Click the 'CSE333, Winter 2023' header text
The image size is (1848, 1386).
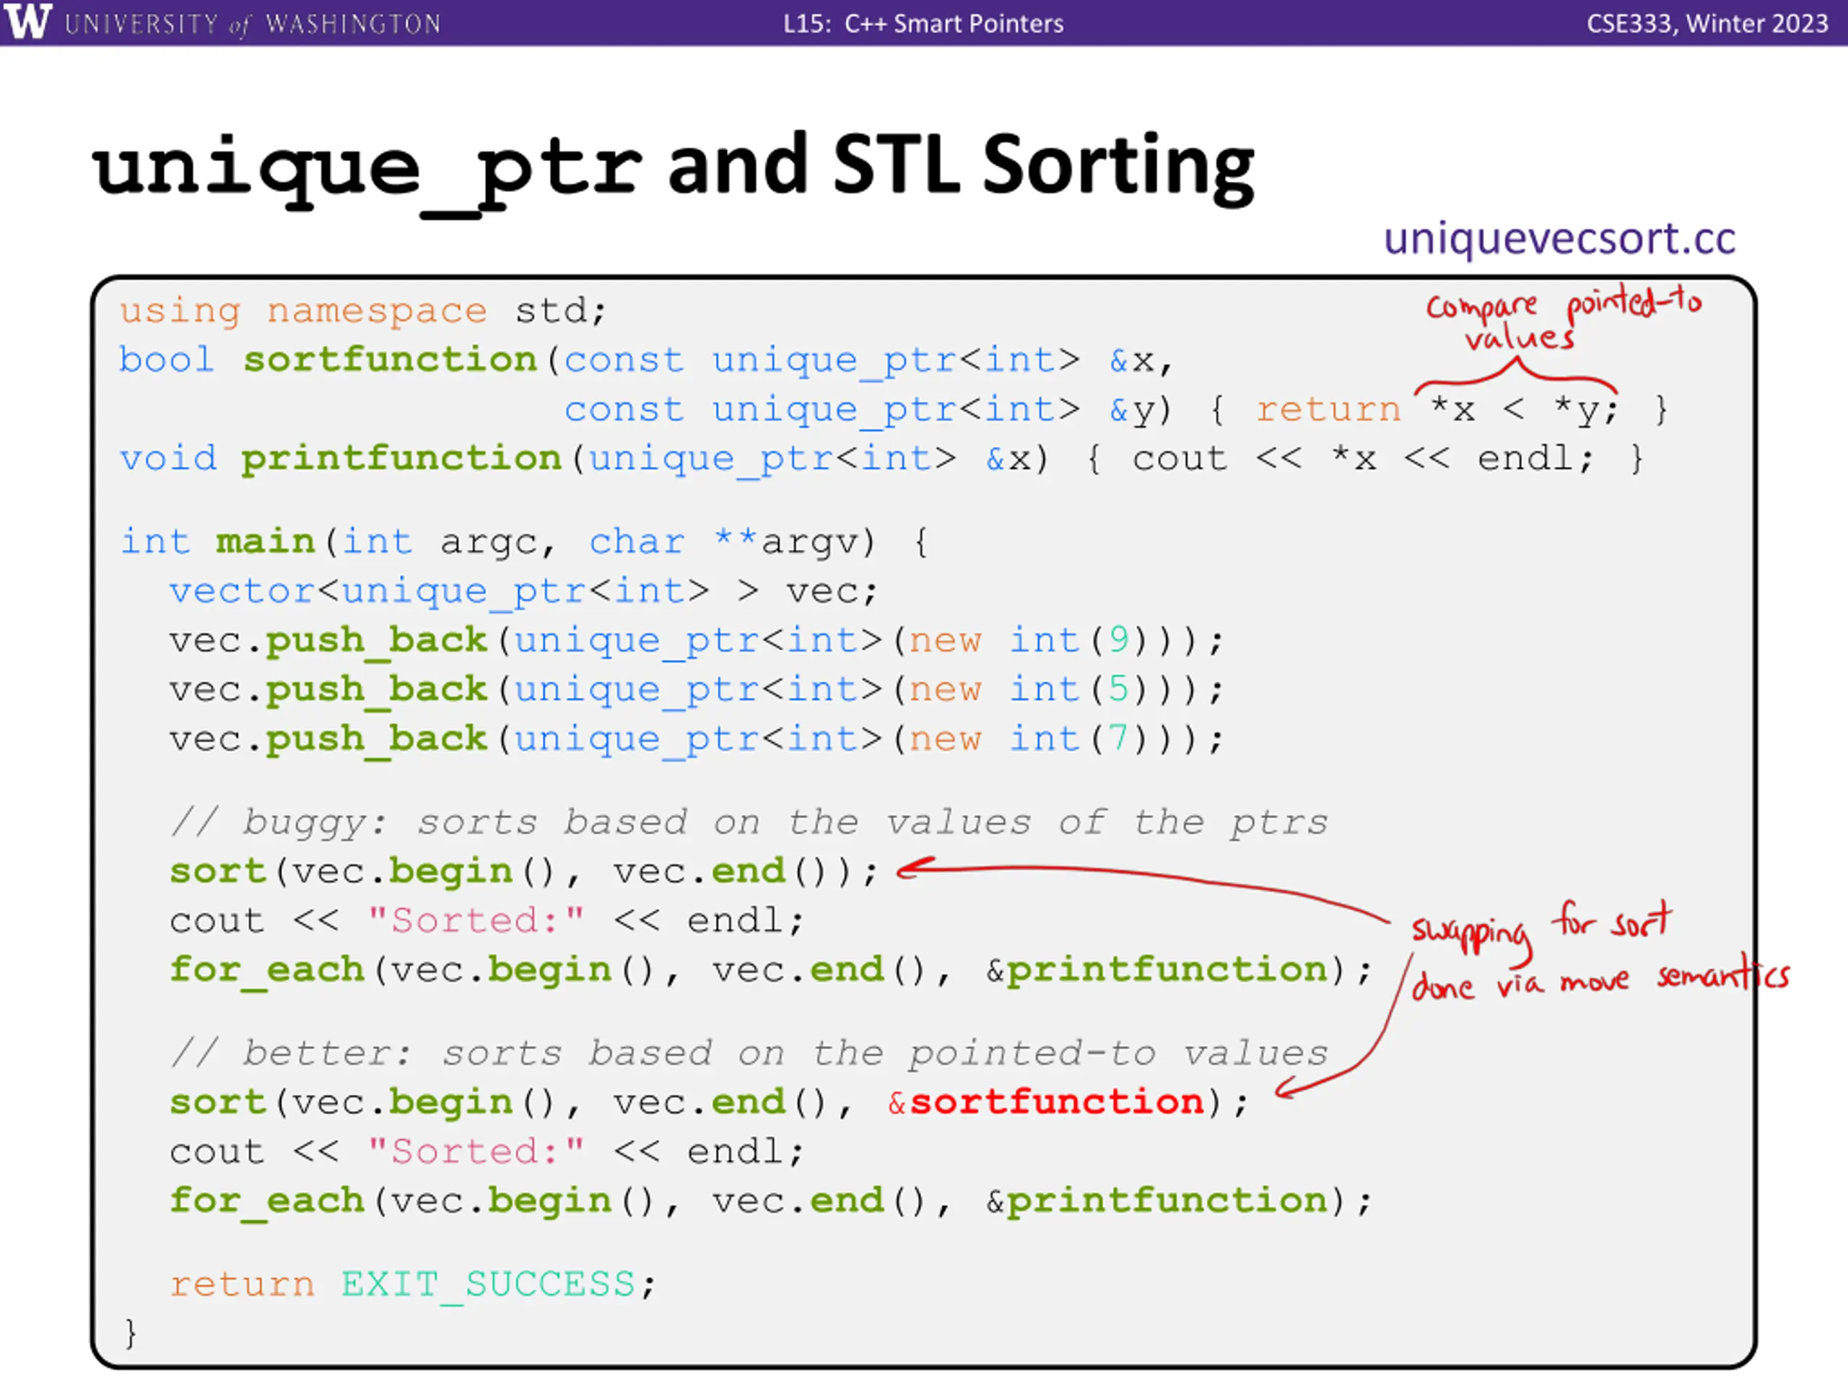(1708, 23)
